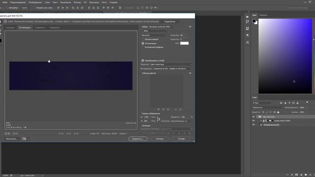Open the Файл menu
Viewport: 315px width, 177px height.
(x=5, y=2)
